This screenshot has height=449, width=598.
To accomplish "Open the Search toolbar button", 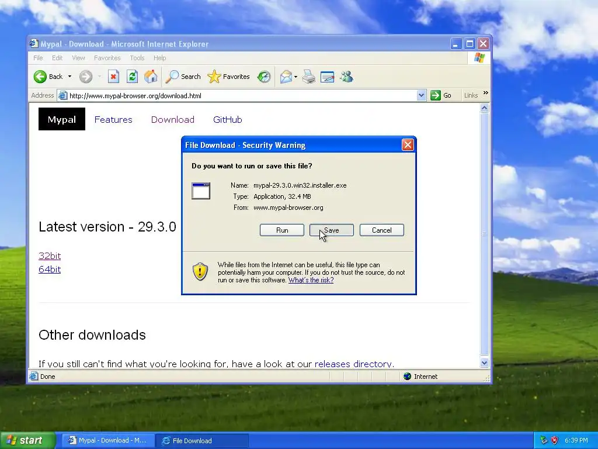I will (183, 77).
